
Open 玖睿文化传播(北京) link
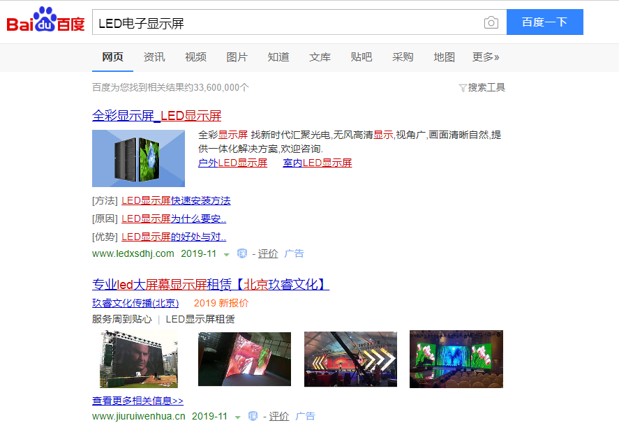tap(135, 303)
